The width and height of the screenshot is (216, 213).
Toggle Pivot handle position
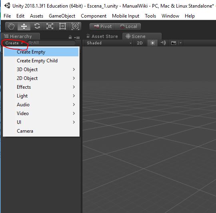pyautogui.click(x=102, y=26)
